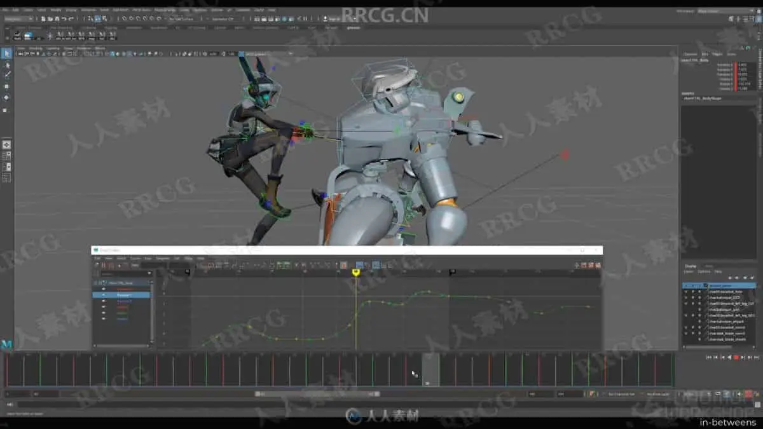The width and height of the screenshot is (763, 429).
Task: Open the Symmetry dropdown in status line
Action: 223,18
